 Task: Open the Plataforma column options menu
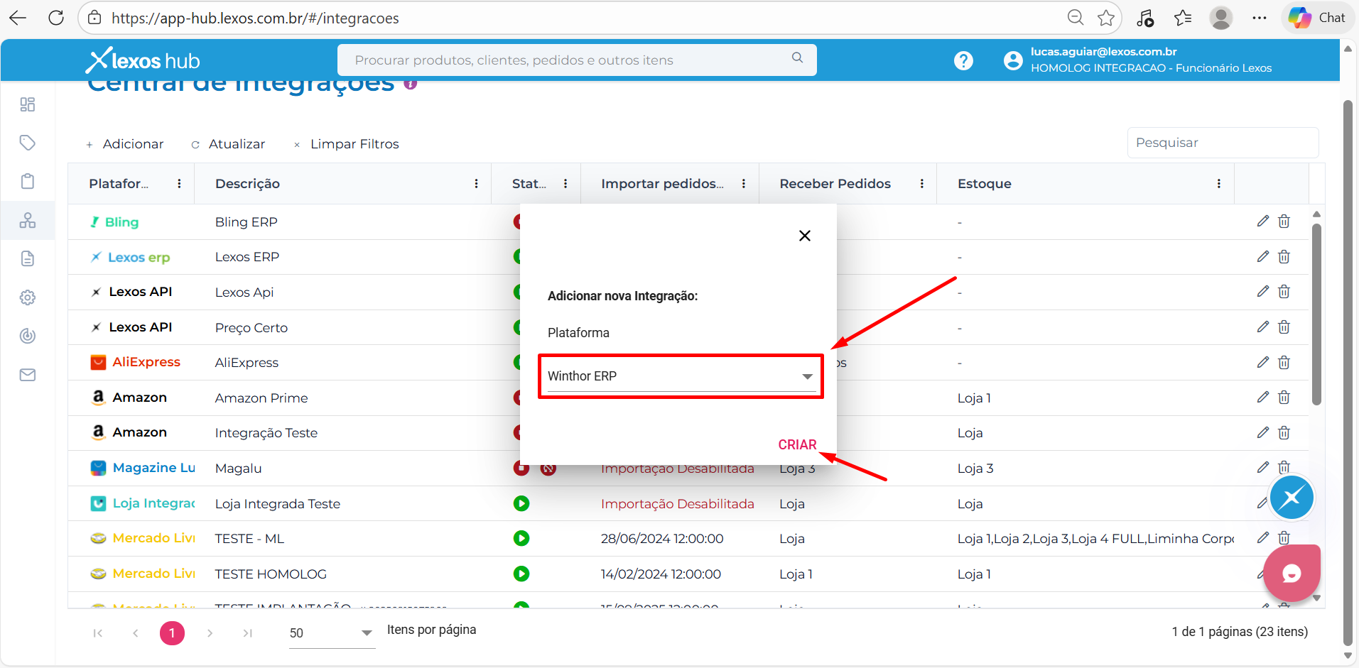click(x=179, y=183)
